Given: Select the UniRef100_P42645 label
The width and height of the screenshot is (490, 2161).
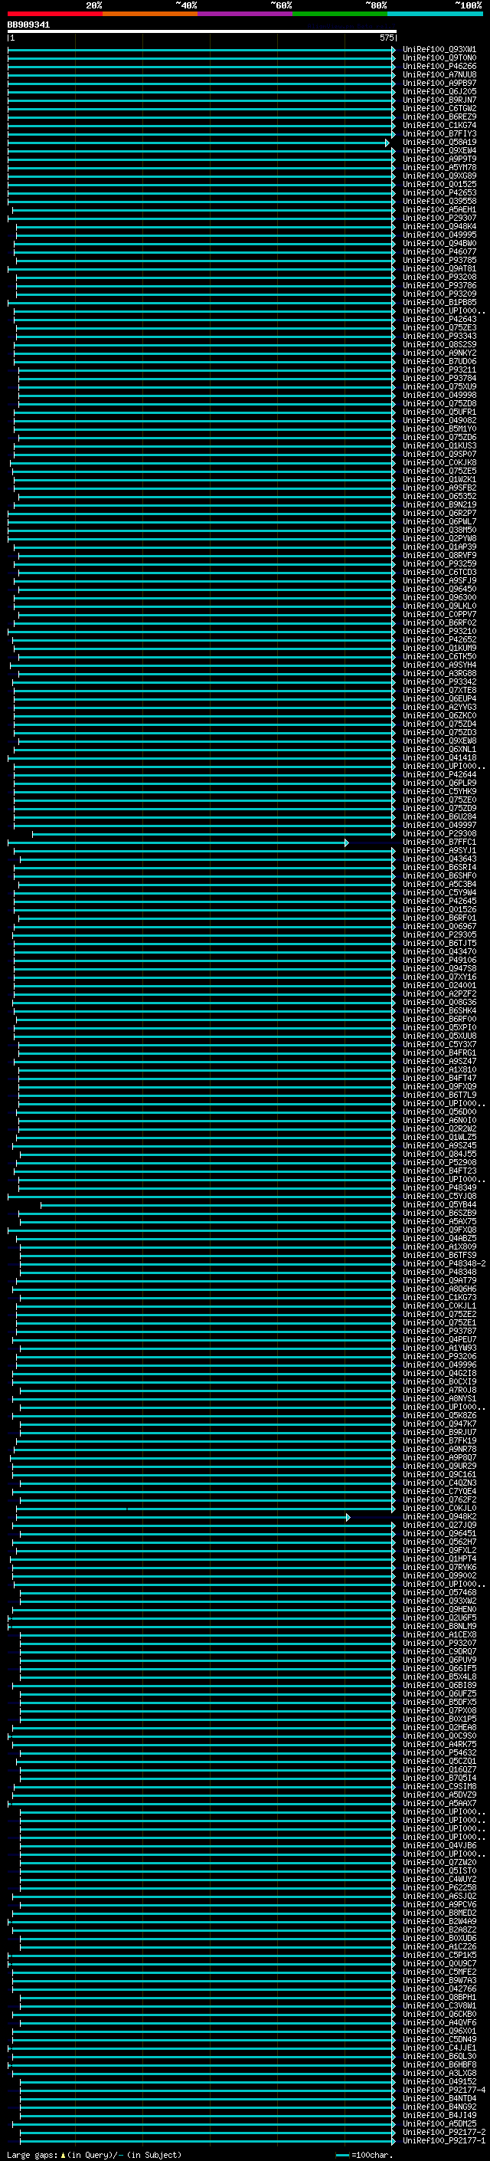Looking at the screenshot, I should tap(439, 901).
